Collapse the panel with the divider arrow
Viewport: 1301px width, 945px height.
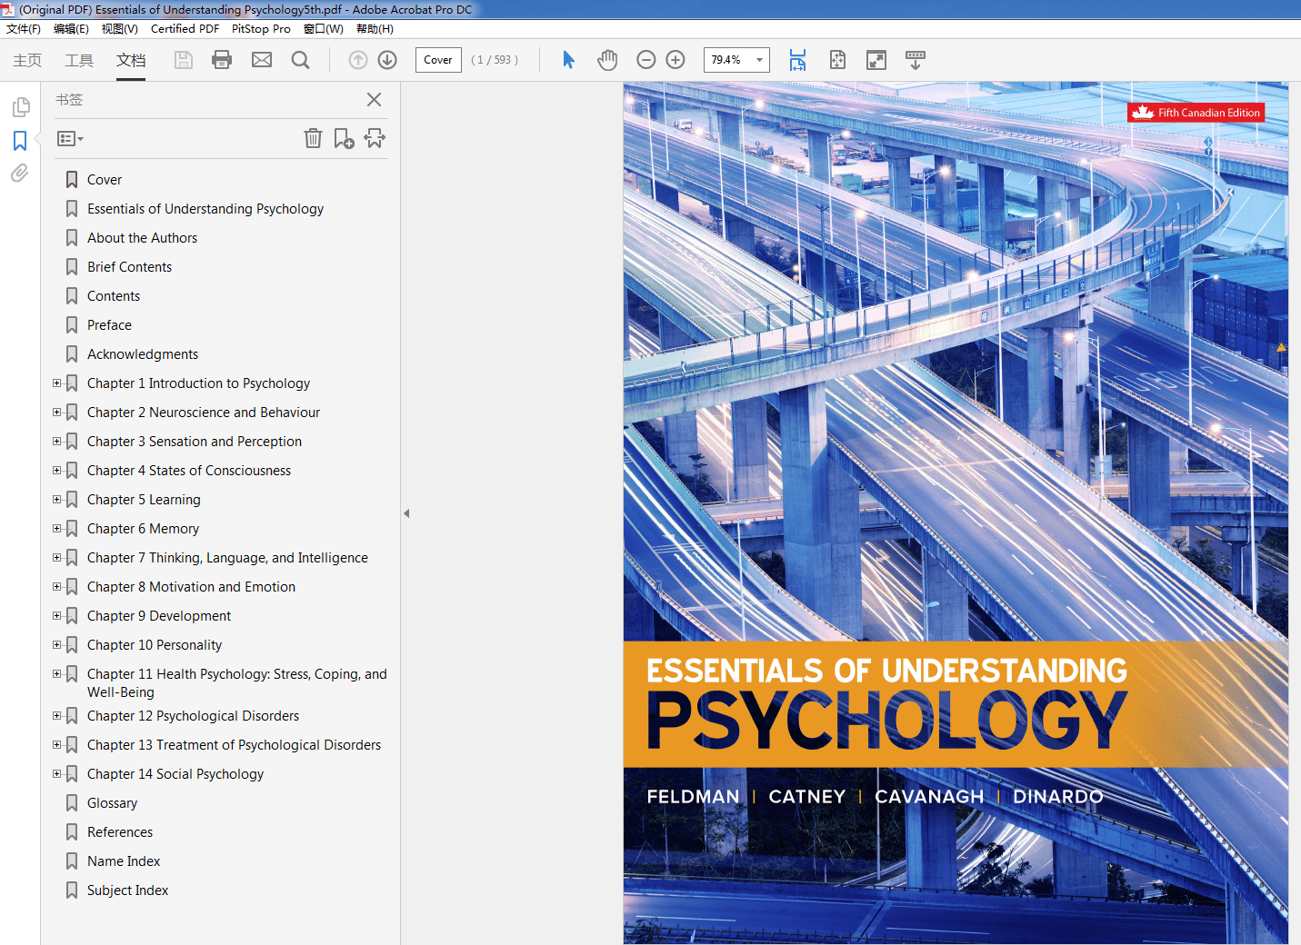[x=406, y=513]
